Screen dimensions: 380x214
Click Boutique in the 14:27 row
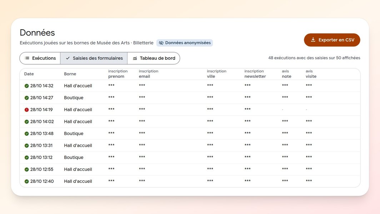click(74, 98)
